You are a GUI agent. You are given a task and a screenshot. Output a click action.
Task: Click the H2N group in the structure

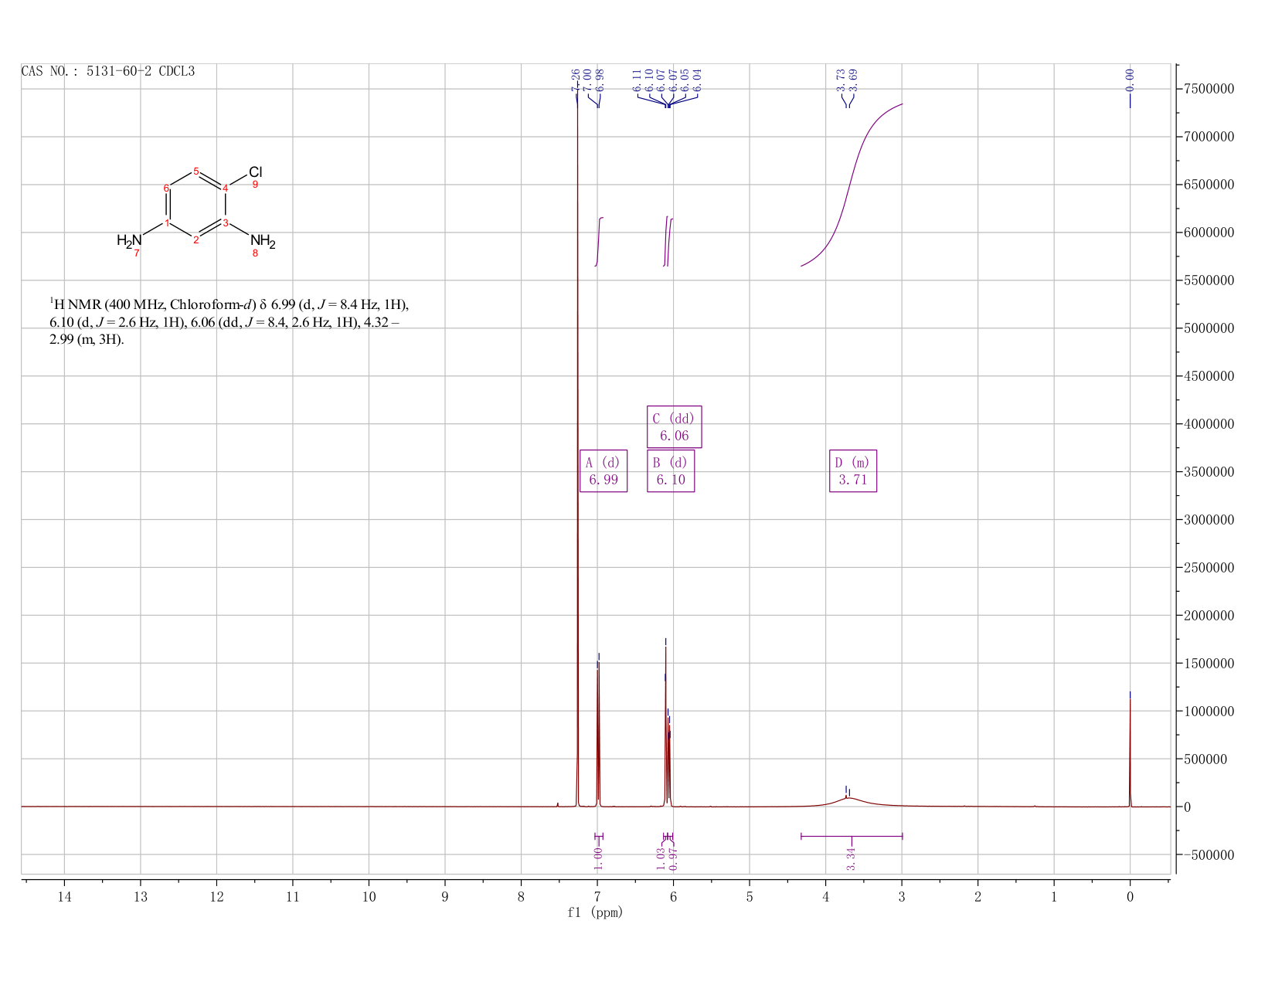click(x=129, y=240)
